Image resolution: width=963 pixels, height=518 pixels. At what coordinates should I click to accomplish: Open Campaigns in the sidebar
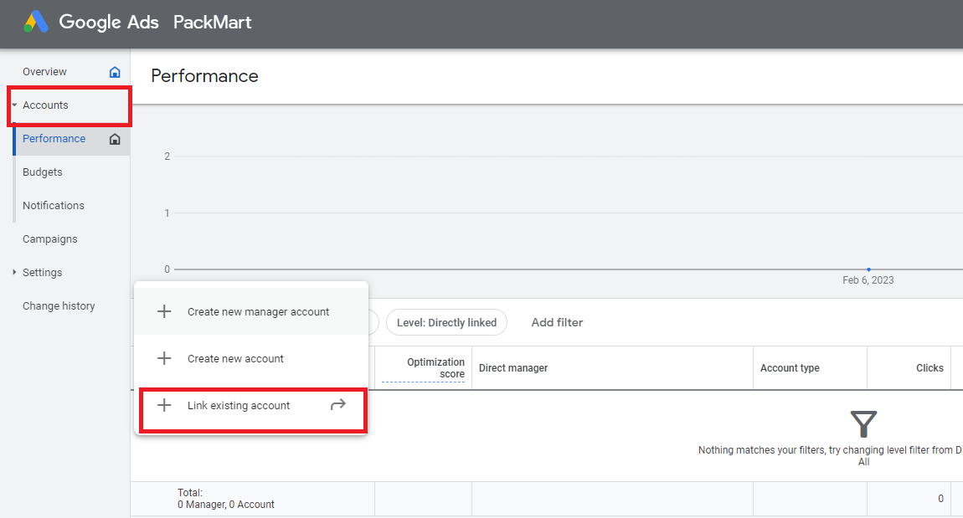pyautogui.click(x=49, y=238)
